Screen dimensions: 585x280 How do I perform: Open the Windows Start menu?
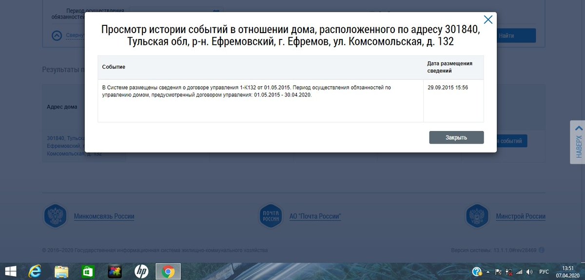[11, 271]
